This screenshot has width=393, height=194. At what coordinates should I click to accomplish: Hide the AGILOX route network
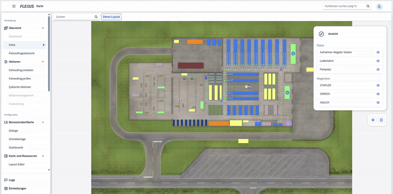(378, 102)
